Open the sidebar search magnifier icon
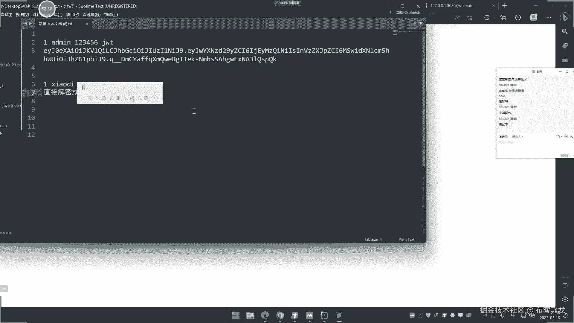The width and height of the screenshot is (574, 323). click(x=565, y=31)
